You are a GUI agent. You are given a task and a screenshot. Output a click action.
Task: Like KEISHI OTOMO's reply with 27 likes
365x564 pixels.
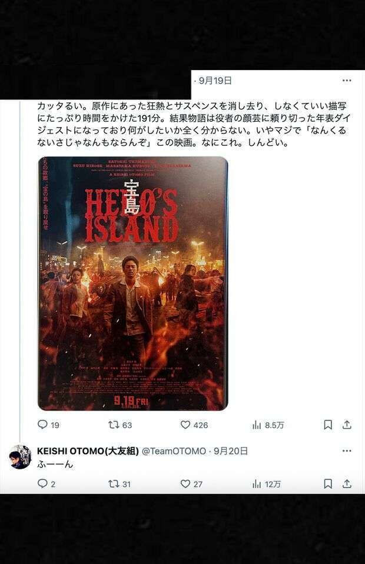click(191, 484)
